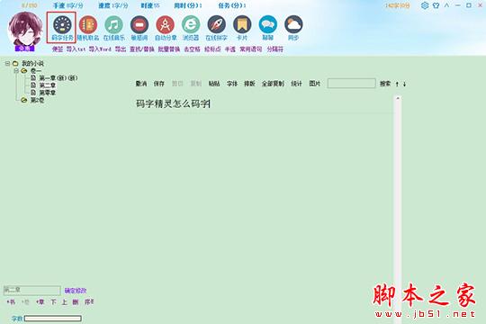This screenshot has width=486, height=324.
Task: Select the 我的小说 book folder
Action: tap(32, 64)
